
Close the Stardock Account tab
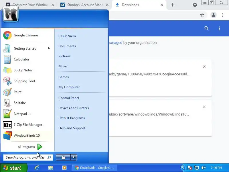[107, 5]
